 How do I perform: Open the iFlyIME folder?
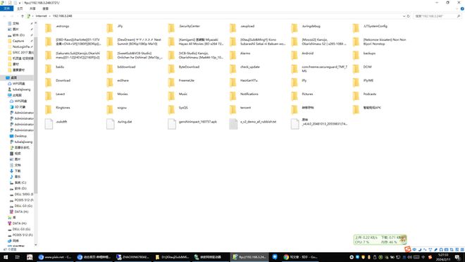coord(364,82)
